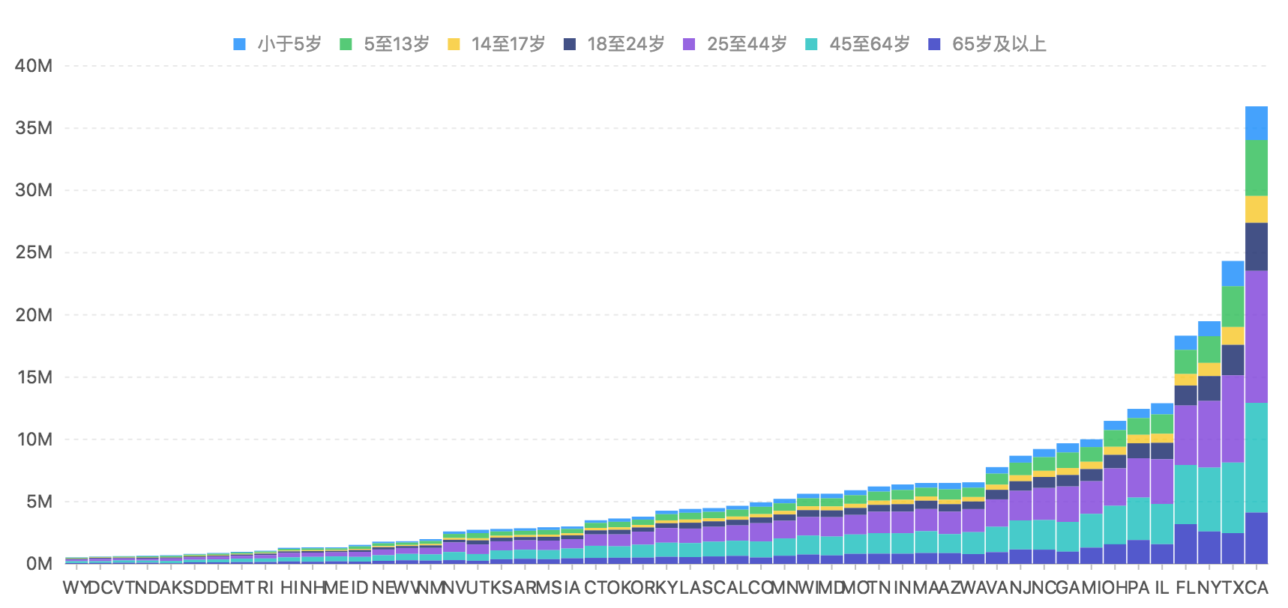
Task: Click the RI x-axis label
Action: coord(265,588)
